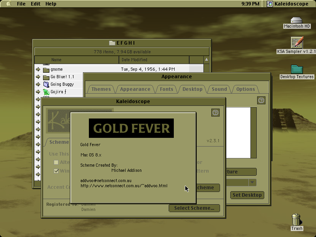Toggle the unchecked Alte checkbox in Kaleidoscope
Image resolution: width=316 pixels, height=237 pixels.
56,162
